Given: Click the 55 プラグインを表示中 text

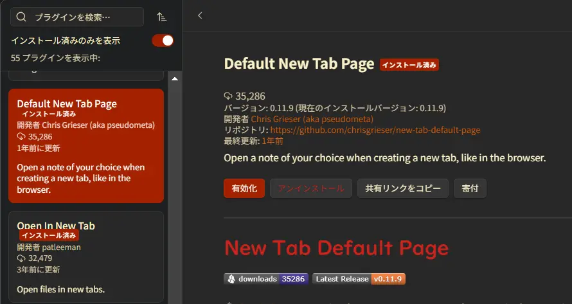Looking at the screenshot, I should point(55,58).
